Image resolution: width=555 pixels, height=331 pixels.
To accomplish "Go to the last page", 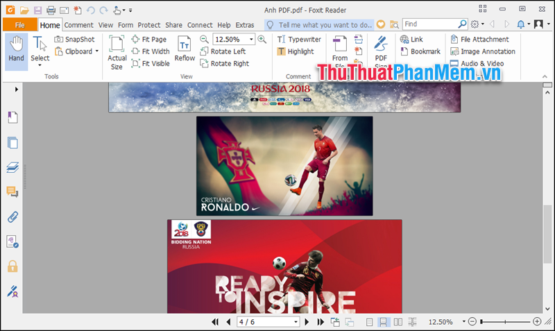I will (321, 322).
